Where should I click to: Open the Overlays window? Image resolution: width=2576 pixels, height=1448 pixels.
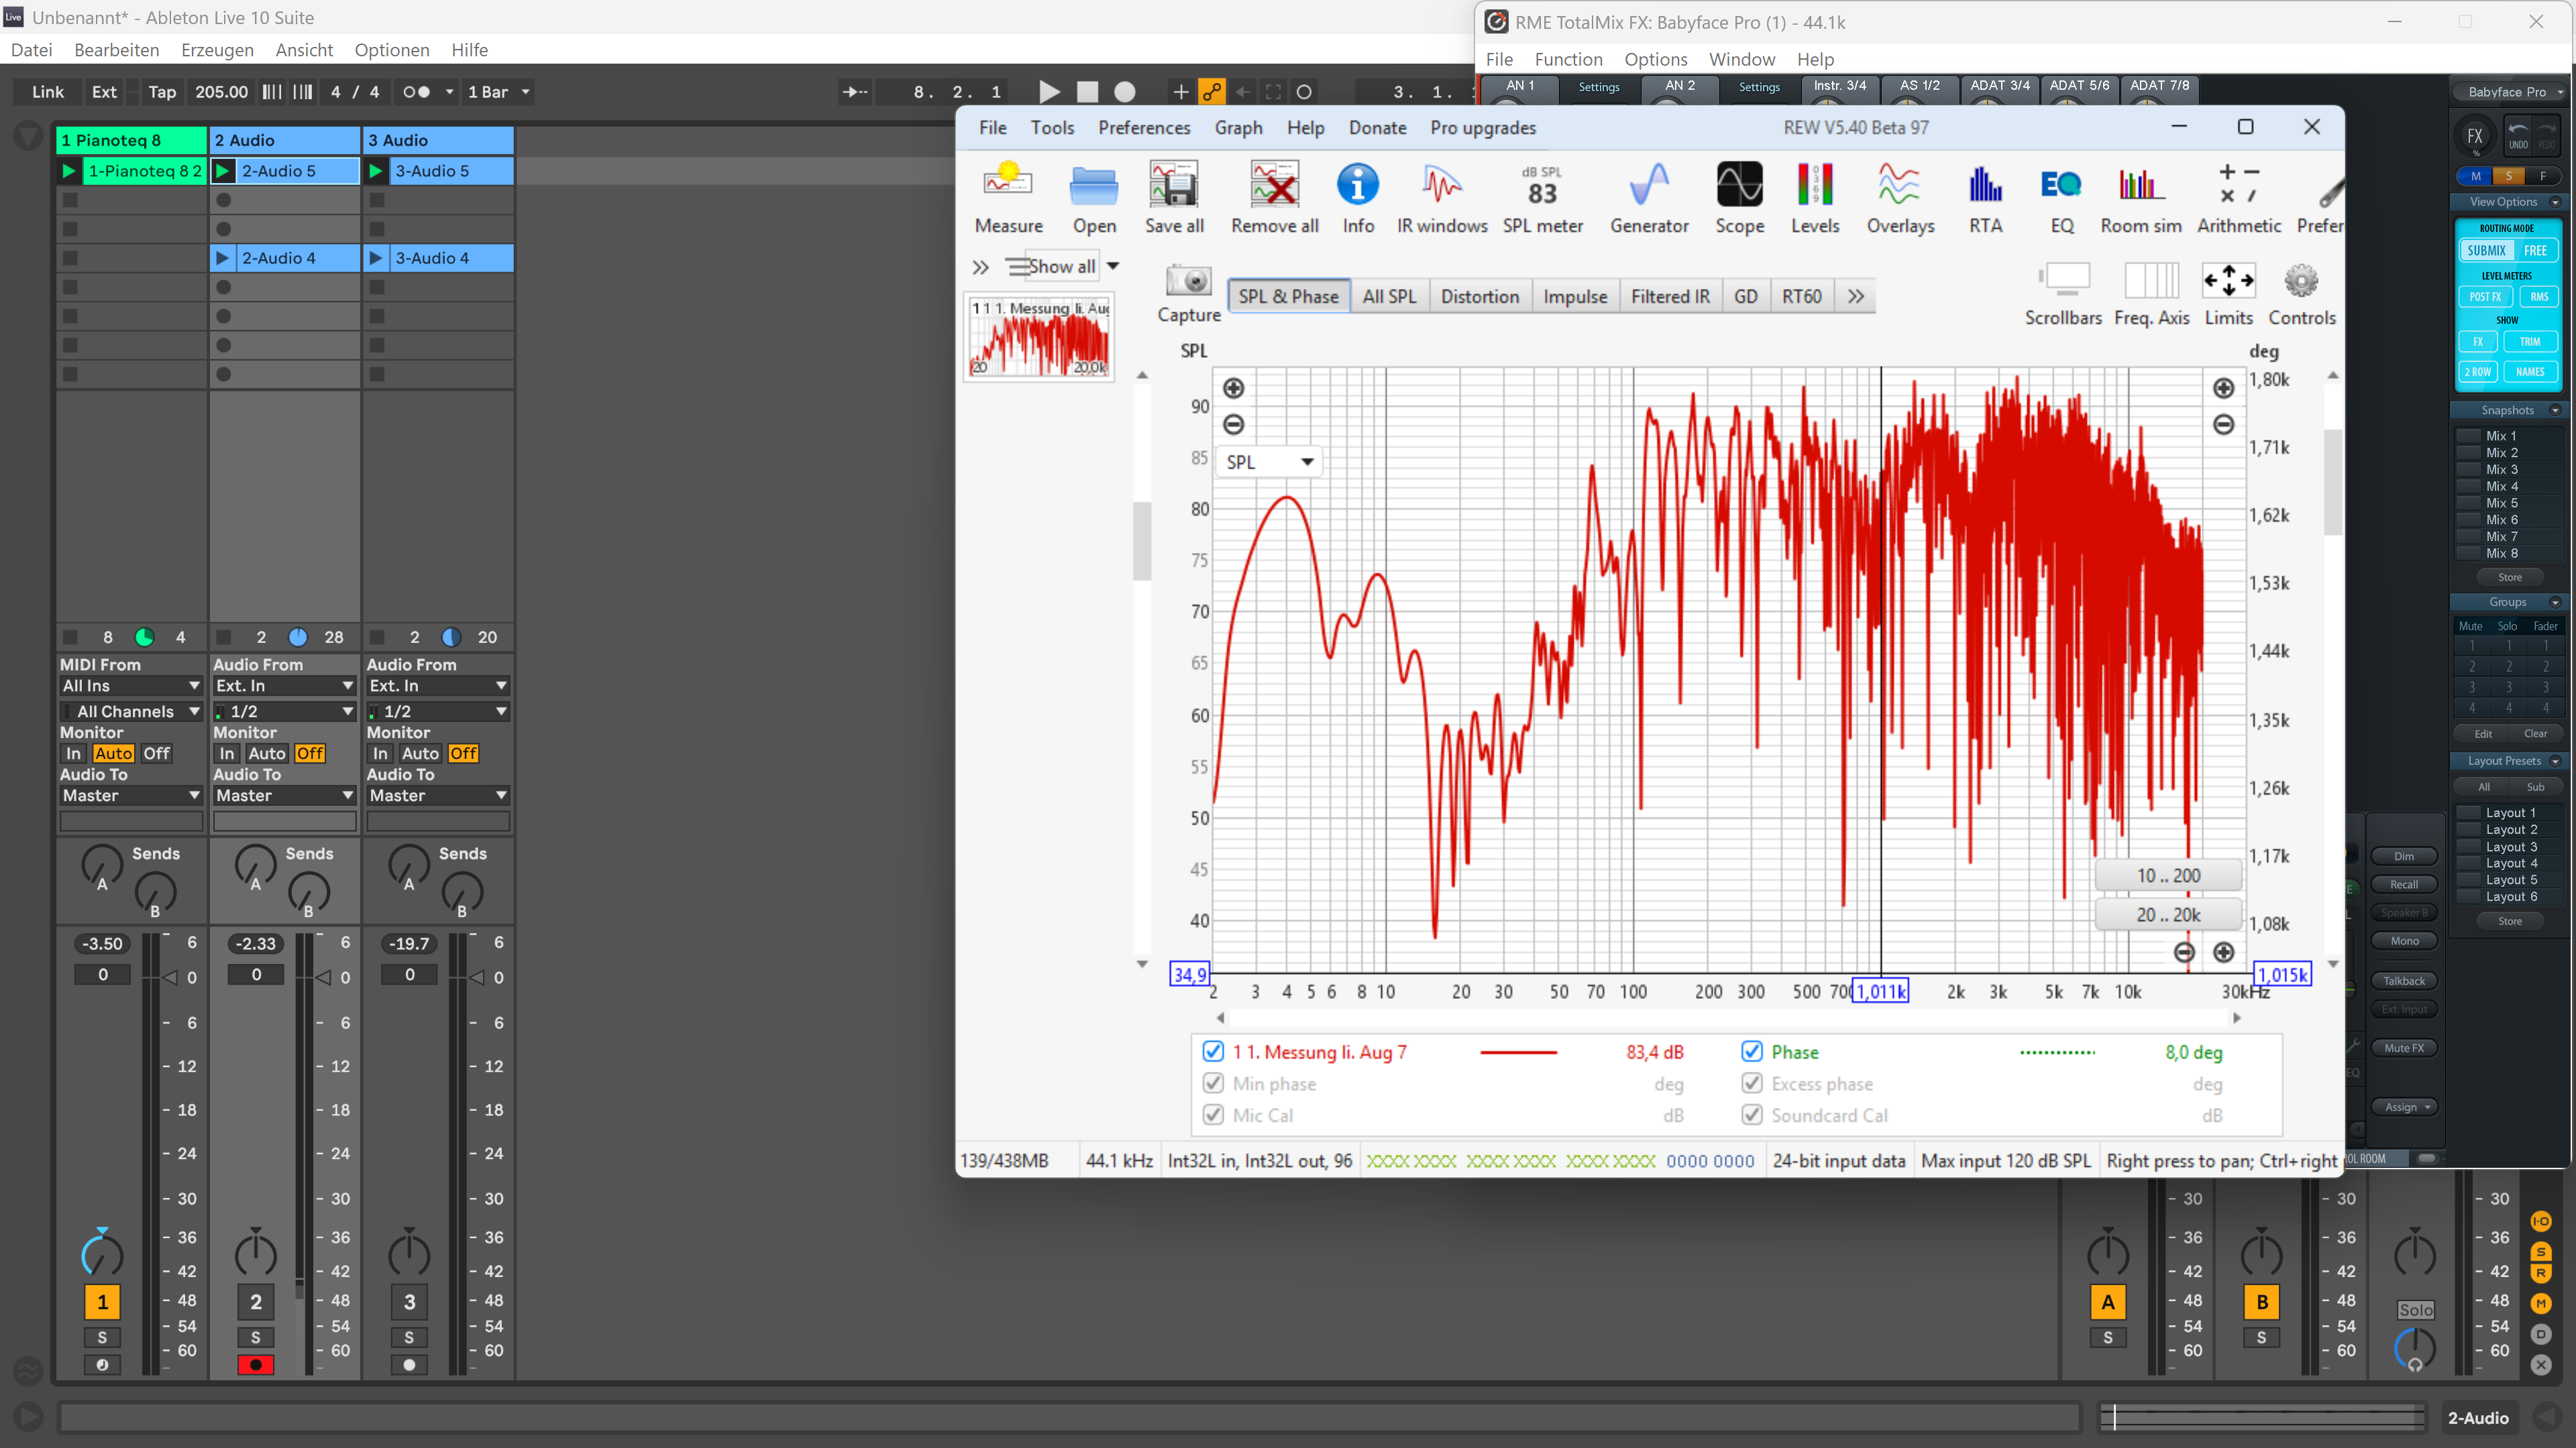[1900, 197]
